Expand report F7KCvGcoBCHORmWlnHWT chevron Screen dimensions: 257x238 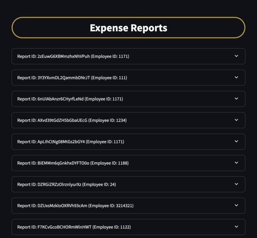click(236, 227)
